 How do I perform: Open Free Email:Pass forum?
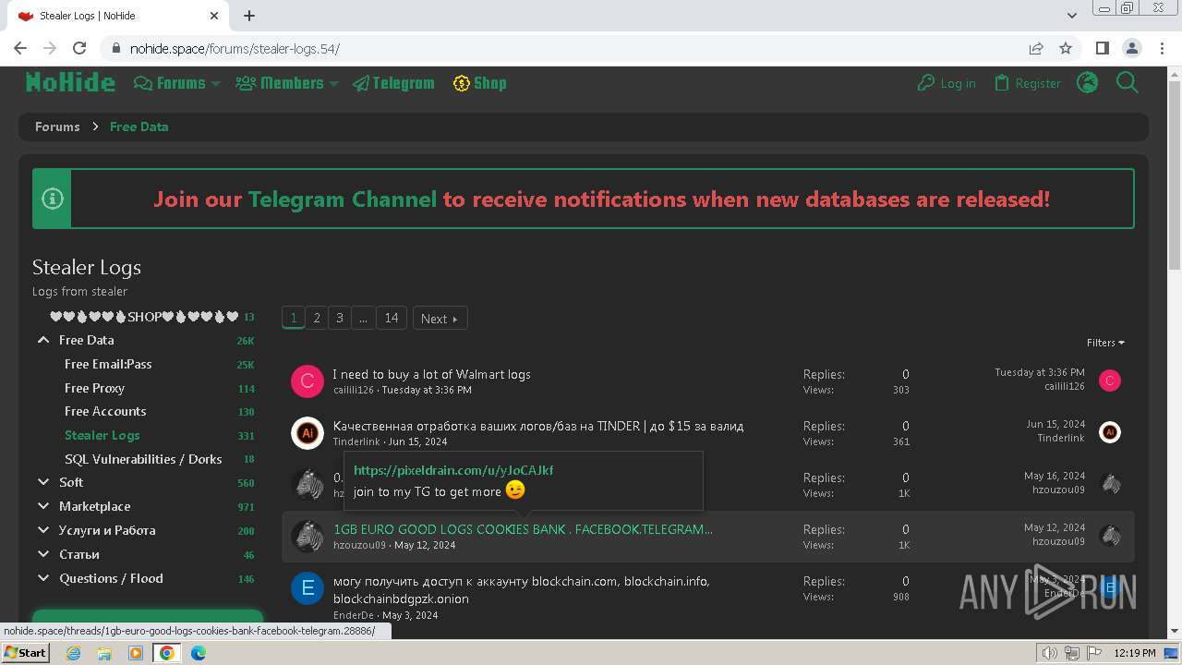point(108,364)
